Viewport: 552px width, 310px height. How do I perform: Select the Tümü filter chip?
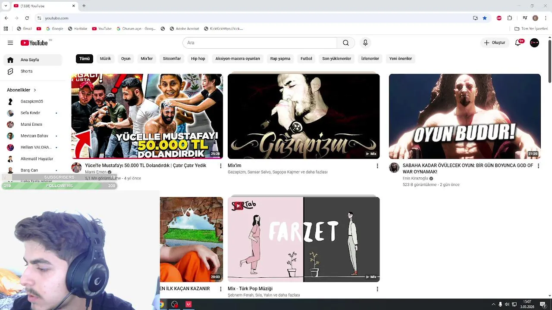85,59
